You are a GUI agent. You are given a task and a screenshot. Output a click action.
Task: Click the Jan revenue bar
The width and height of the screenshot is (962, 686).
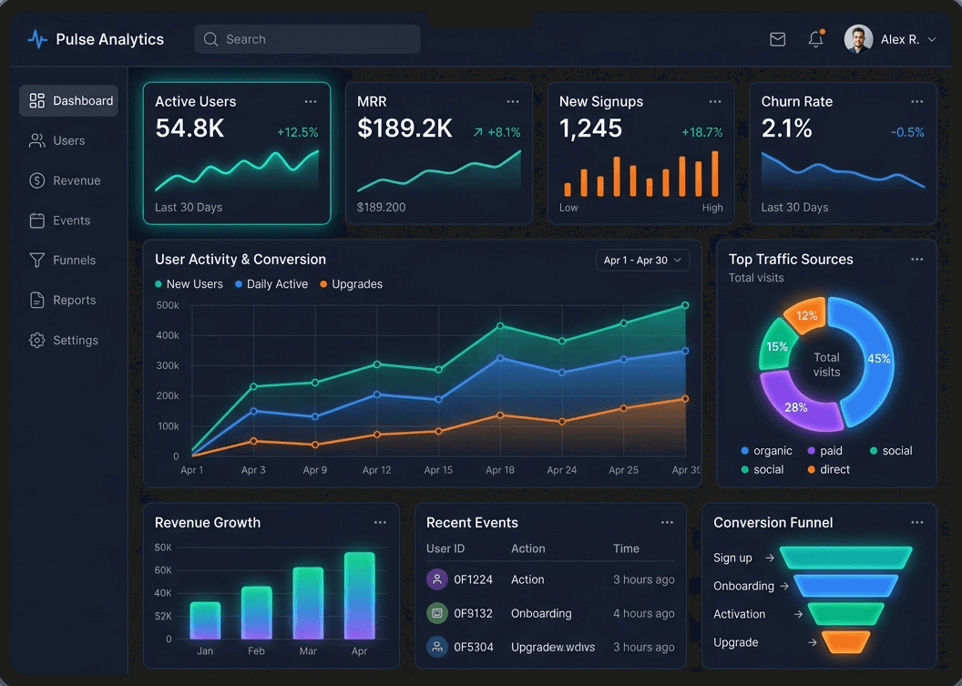[205, 620]
